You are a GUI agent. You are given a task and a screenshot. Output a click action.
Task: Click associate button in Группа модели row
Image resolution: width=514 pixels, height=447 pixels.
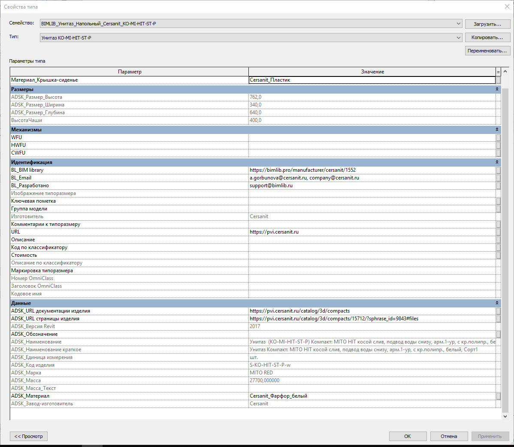[498, 209]
